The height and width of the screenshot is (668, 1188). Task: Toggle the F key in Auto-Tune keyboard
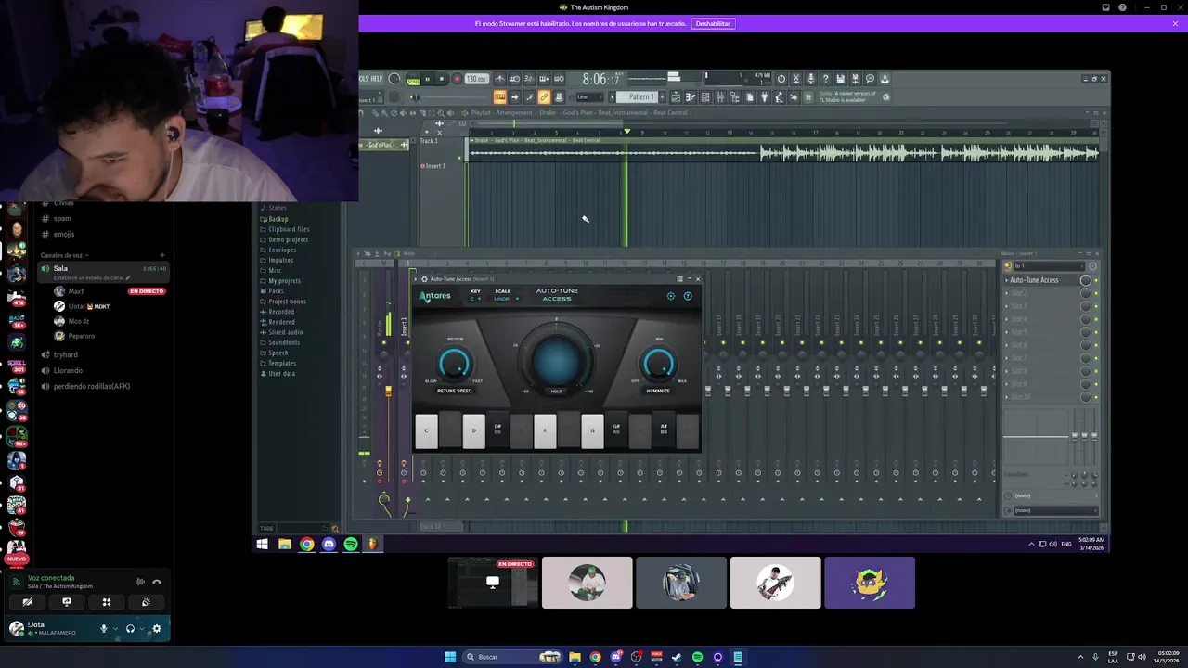(545, 431)
